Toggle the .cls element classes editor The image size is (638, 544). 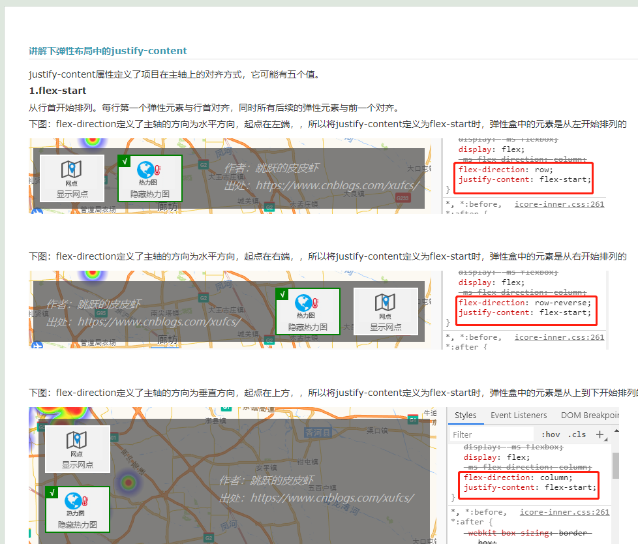click(x=577, y=434)
